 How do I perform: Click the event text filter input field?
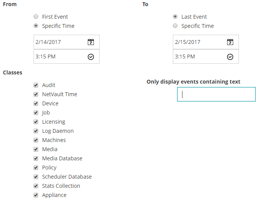tap(216, 94)
